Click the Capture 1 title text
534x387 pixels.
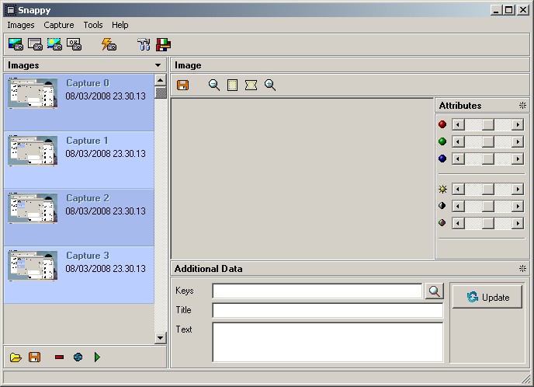click(87, 141)
